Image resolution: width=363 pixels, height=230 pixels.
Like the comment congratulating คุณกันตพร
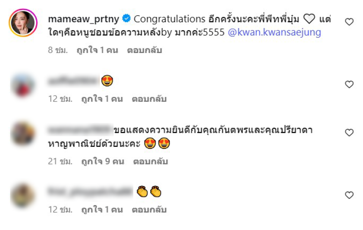coord(349,133)
